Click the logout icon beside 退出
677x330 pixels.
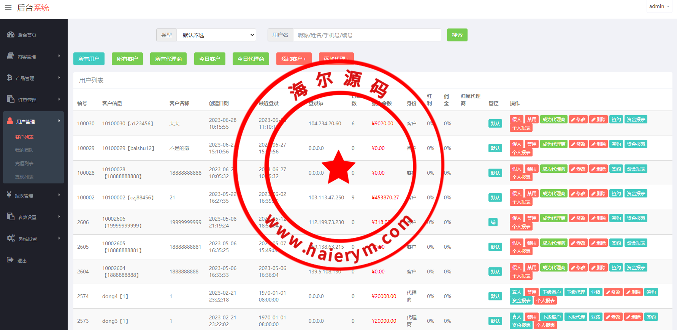tap(10, 260)
